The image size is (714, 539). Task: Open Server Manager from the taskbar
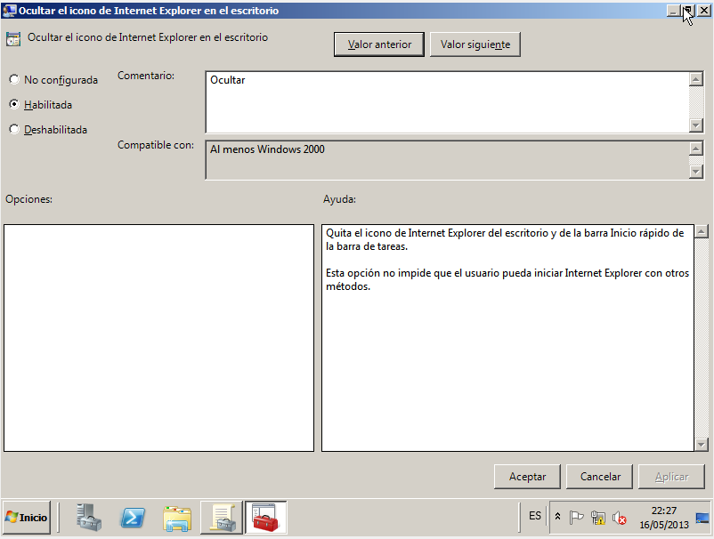[89, 517]
